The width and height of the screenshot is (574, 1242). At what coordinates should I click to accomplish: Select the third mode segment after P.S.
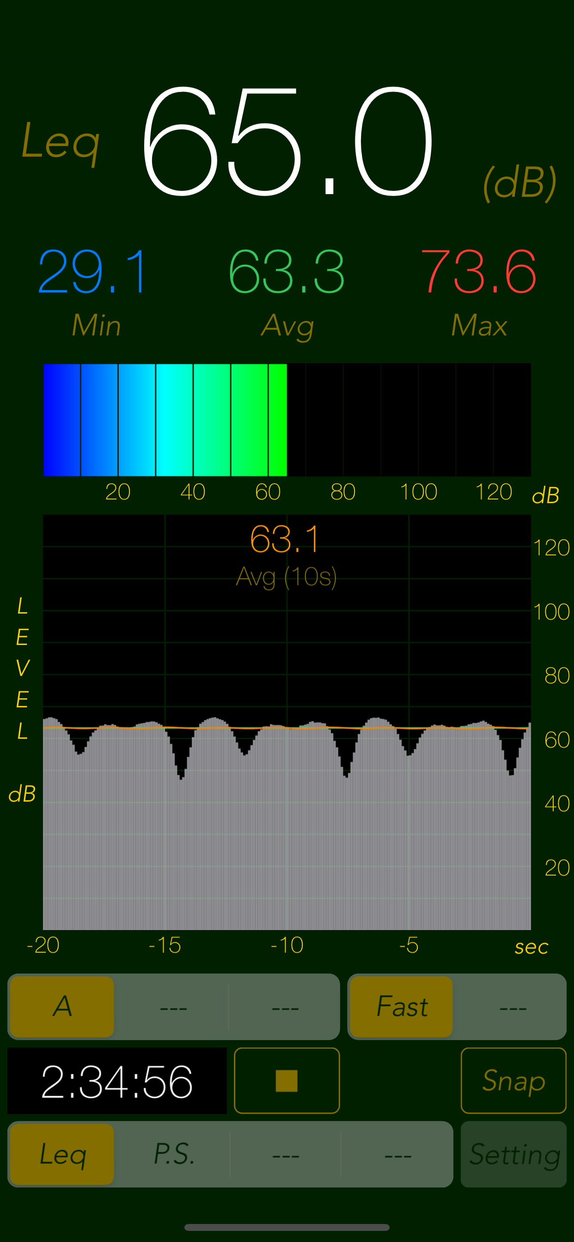286,1154
